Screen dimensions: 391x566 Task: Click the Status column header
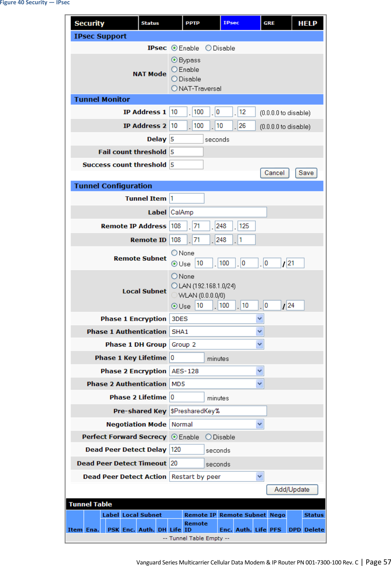[314, 515]
